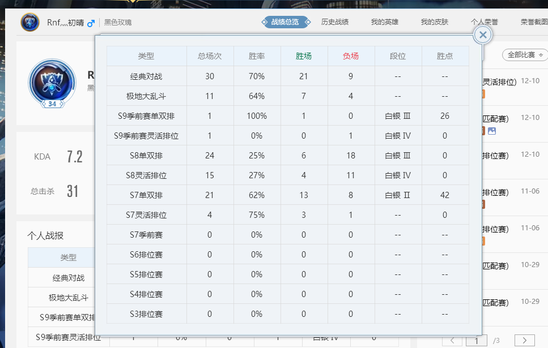Screen dimensions: 548x348
Task: Go to next page of match list
Action: pyautogui.click(x=524, y=340)
